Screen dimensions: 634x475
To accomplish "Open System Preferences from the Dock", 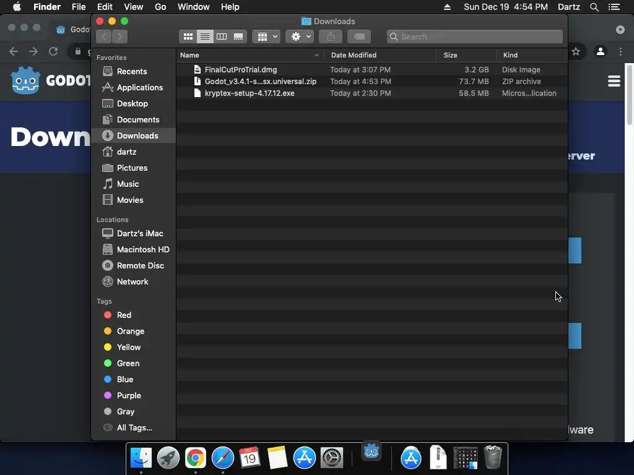I will pyautogui.click(x=332, y=458).
